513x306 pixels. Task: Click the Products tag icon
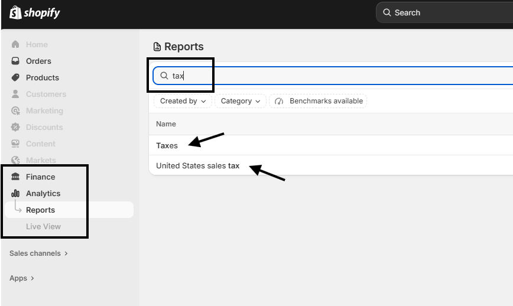[15, 77]
